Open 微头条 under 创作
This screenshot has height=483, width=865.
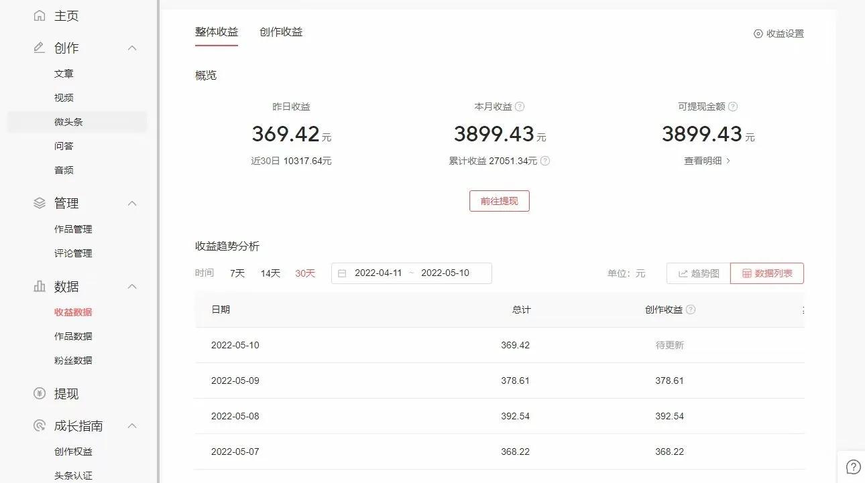point(68,122)
